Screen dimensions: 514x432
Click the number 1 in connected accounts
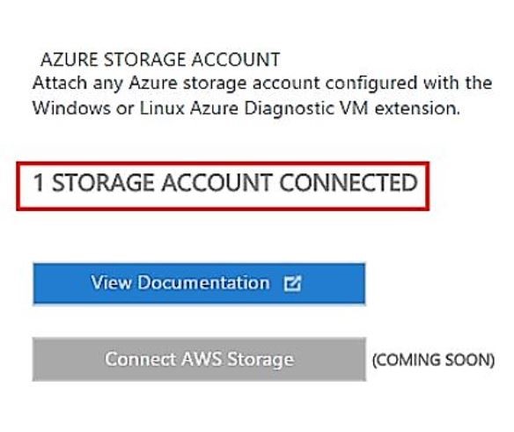point(39,183)
